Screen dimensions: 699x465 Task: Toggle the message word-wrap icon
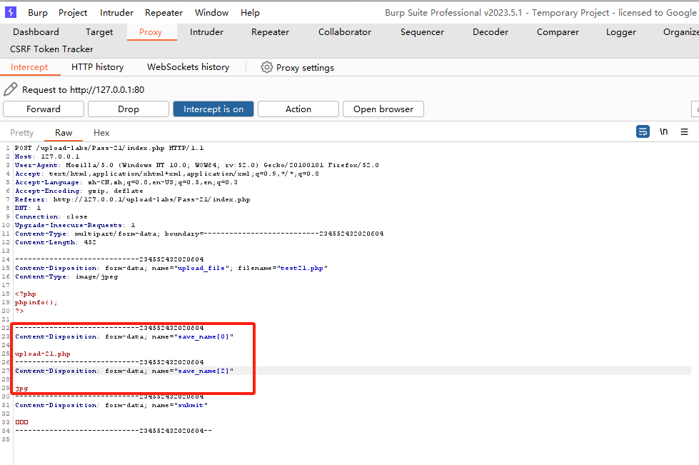pos(643,131)
